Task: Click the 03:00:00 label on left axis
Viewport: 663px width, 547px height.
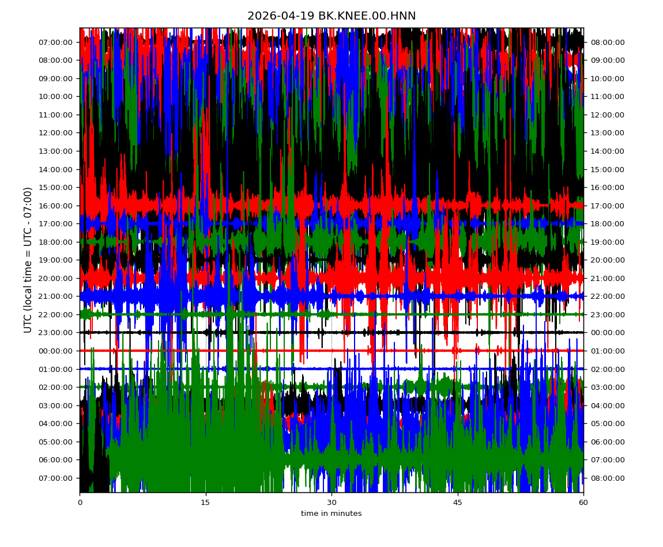Action: [x=56, y=405]
